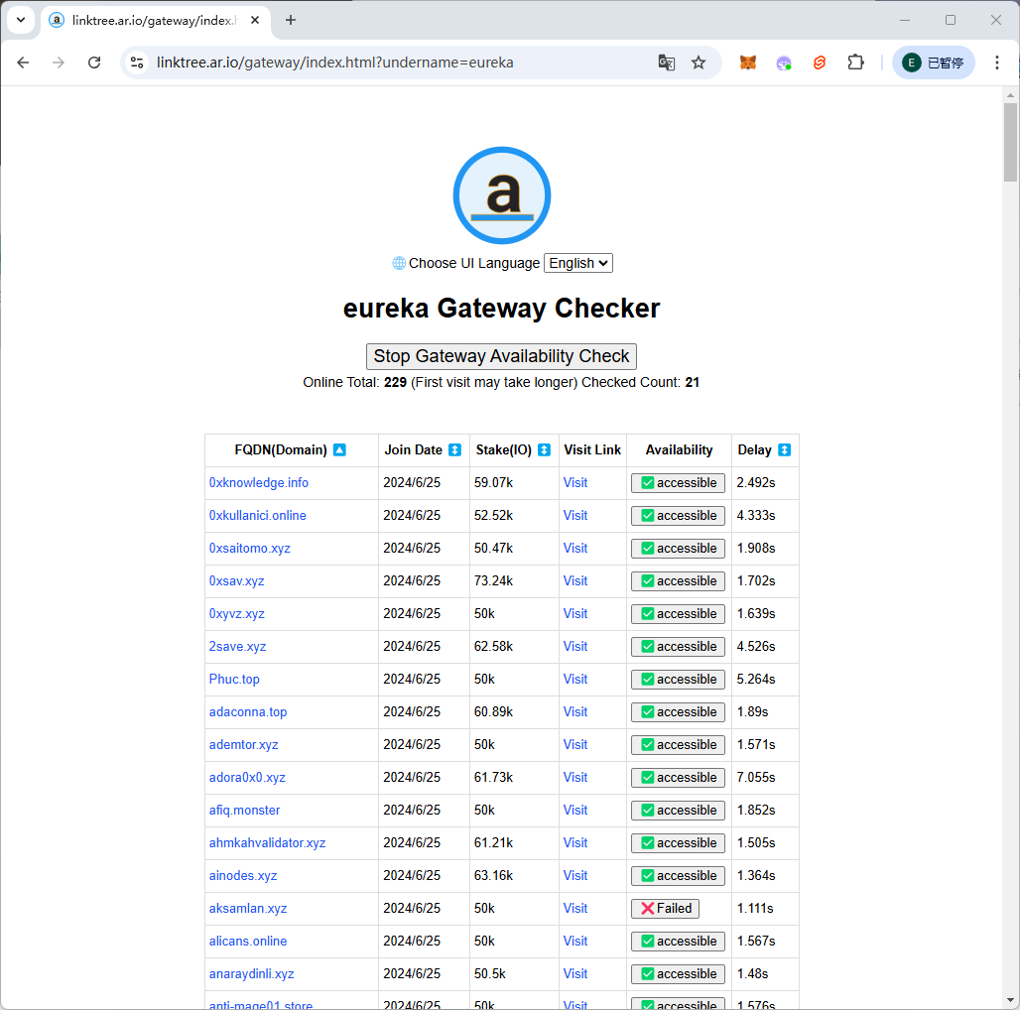Sort by Join Date column icon
Viewport: 1020px width, 1010px height.
[x=454, y=450]
